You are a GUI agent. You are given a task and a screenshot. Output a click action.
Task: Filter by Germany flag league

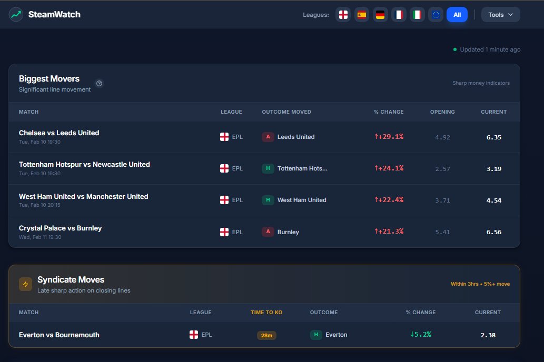[380, 15]
